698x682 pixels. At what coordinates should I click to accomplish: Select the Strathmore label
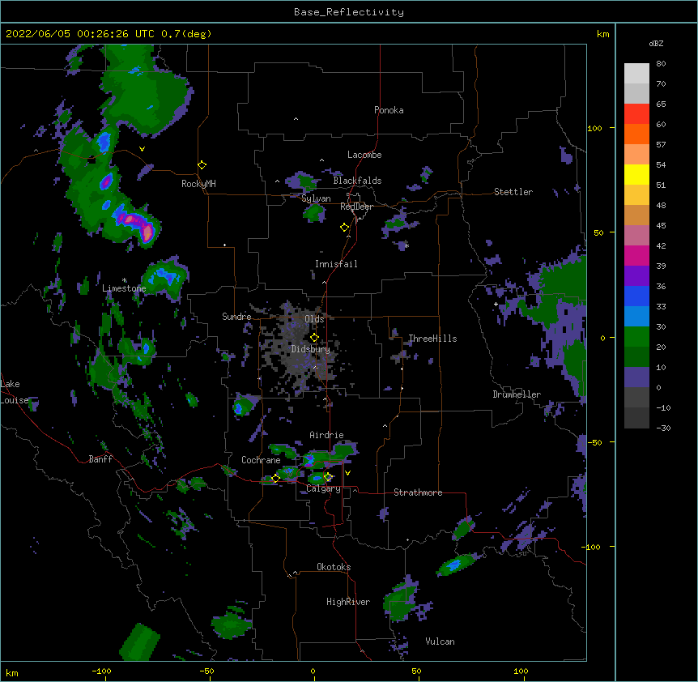[418, 492]
